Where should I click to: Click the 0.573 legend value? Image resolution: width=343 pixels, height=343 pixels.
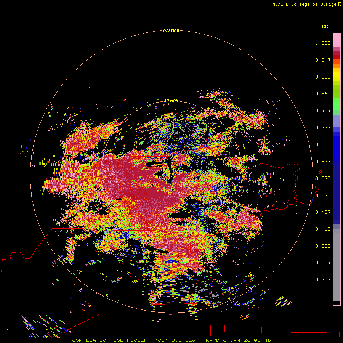pyautogui.click(x=323, y=178)
